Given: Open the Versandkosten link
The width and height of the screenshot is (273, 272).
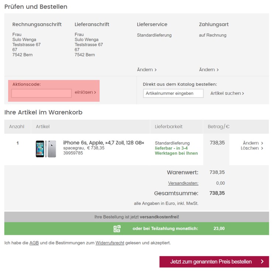Looking at the screenshot, I should (183, 183).
